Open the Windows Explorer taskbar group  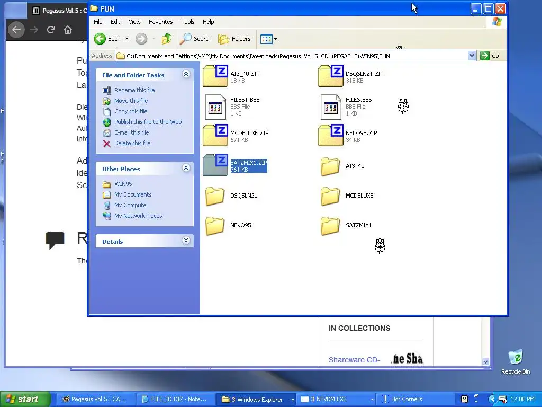257,400
